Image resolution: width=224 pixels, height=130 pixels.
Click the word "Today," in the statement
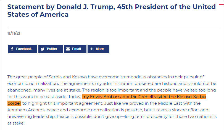(x=75, y=97)
